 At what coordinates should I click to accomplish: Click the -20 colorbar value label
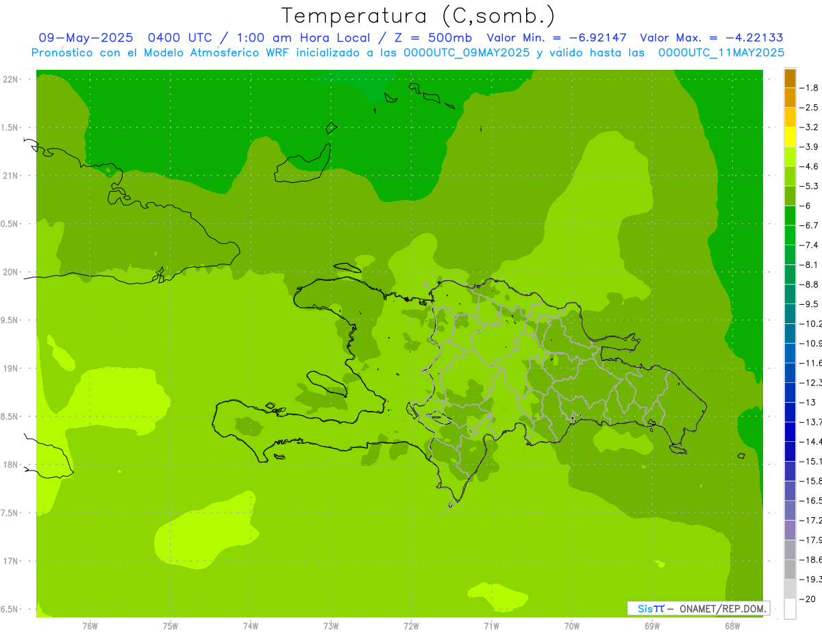(808, 599)
